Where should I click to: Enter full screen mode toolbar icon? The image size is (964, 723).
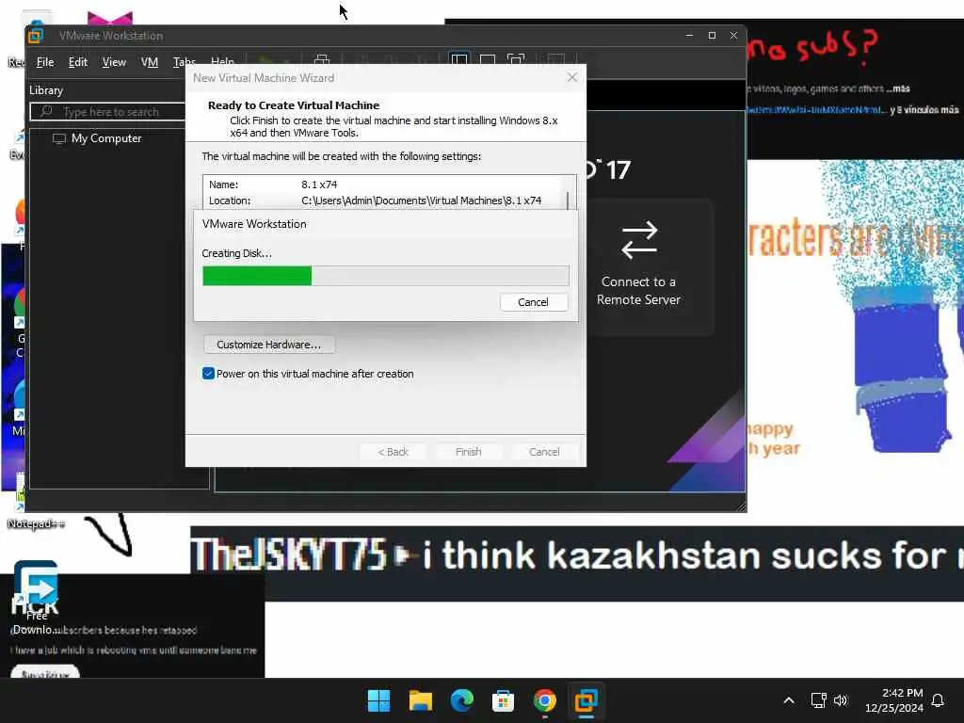515,58
